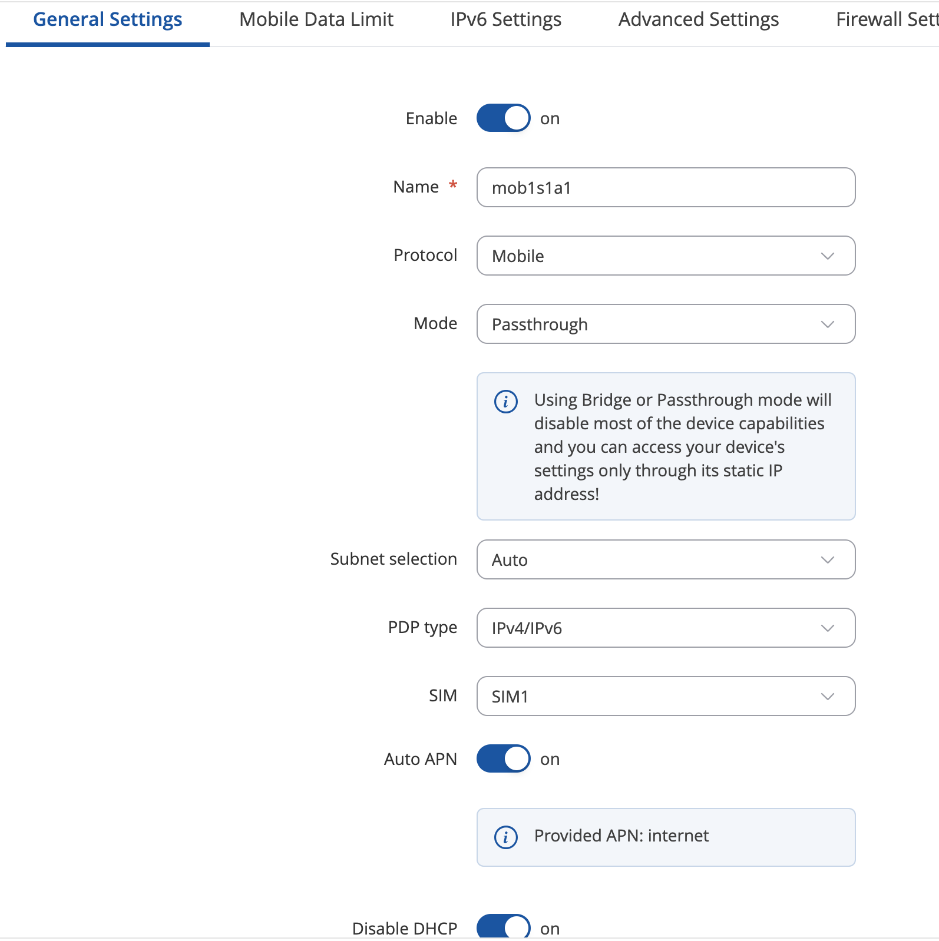
Task: Select the General Settings tab
Action: [x=108, y=20]
